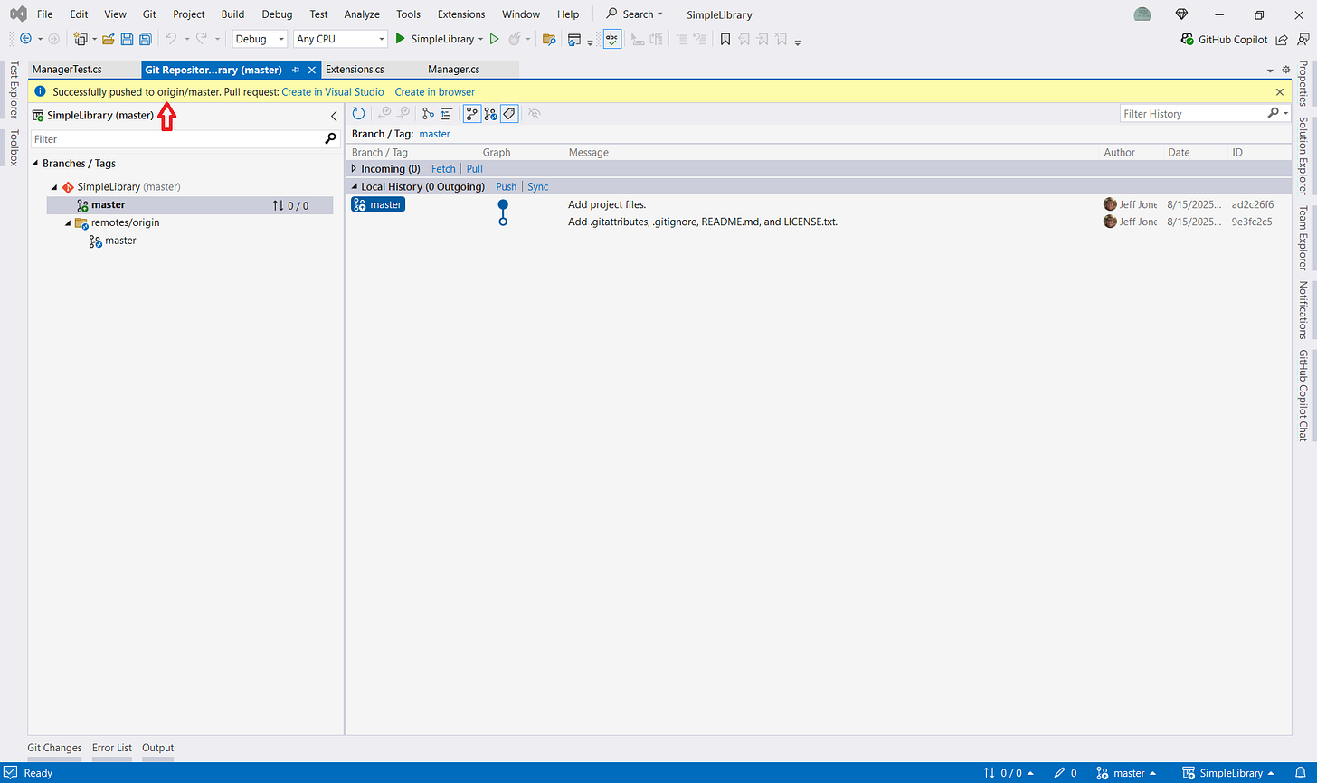
Task: Click the Navigate Backward arrow icon
Action: 25,39
